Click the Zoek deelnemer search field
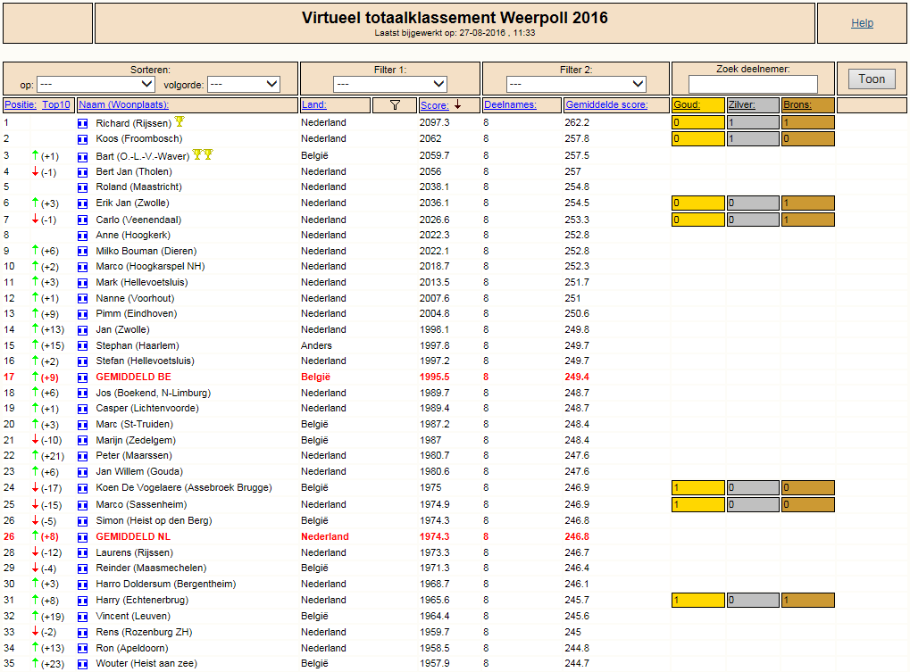910x672 pixels. coord(753,84)
